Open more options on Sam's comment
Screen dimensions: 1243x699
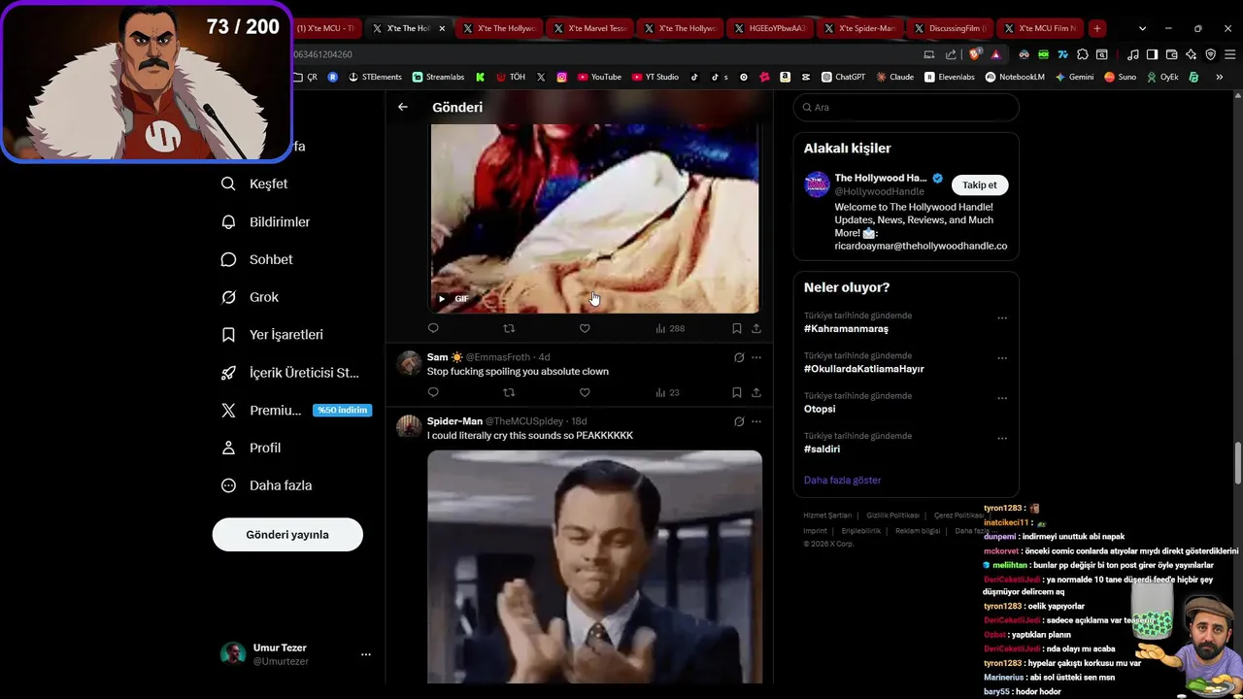point(756,357)
